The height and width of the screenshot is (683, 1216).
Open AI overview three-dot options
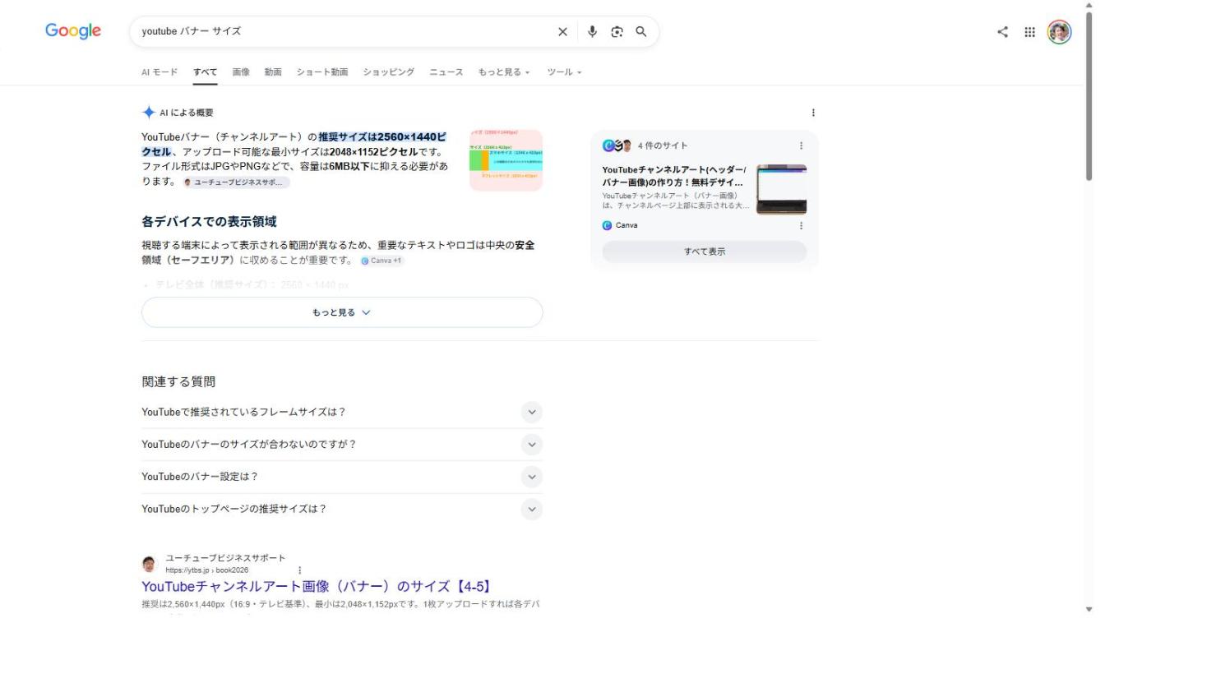[x=813, y=113]
